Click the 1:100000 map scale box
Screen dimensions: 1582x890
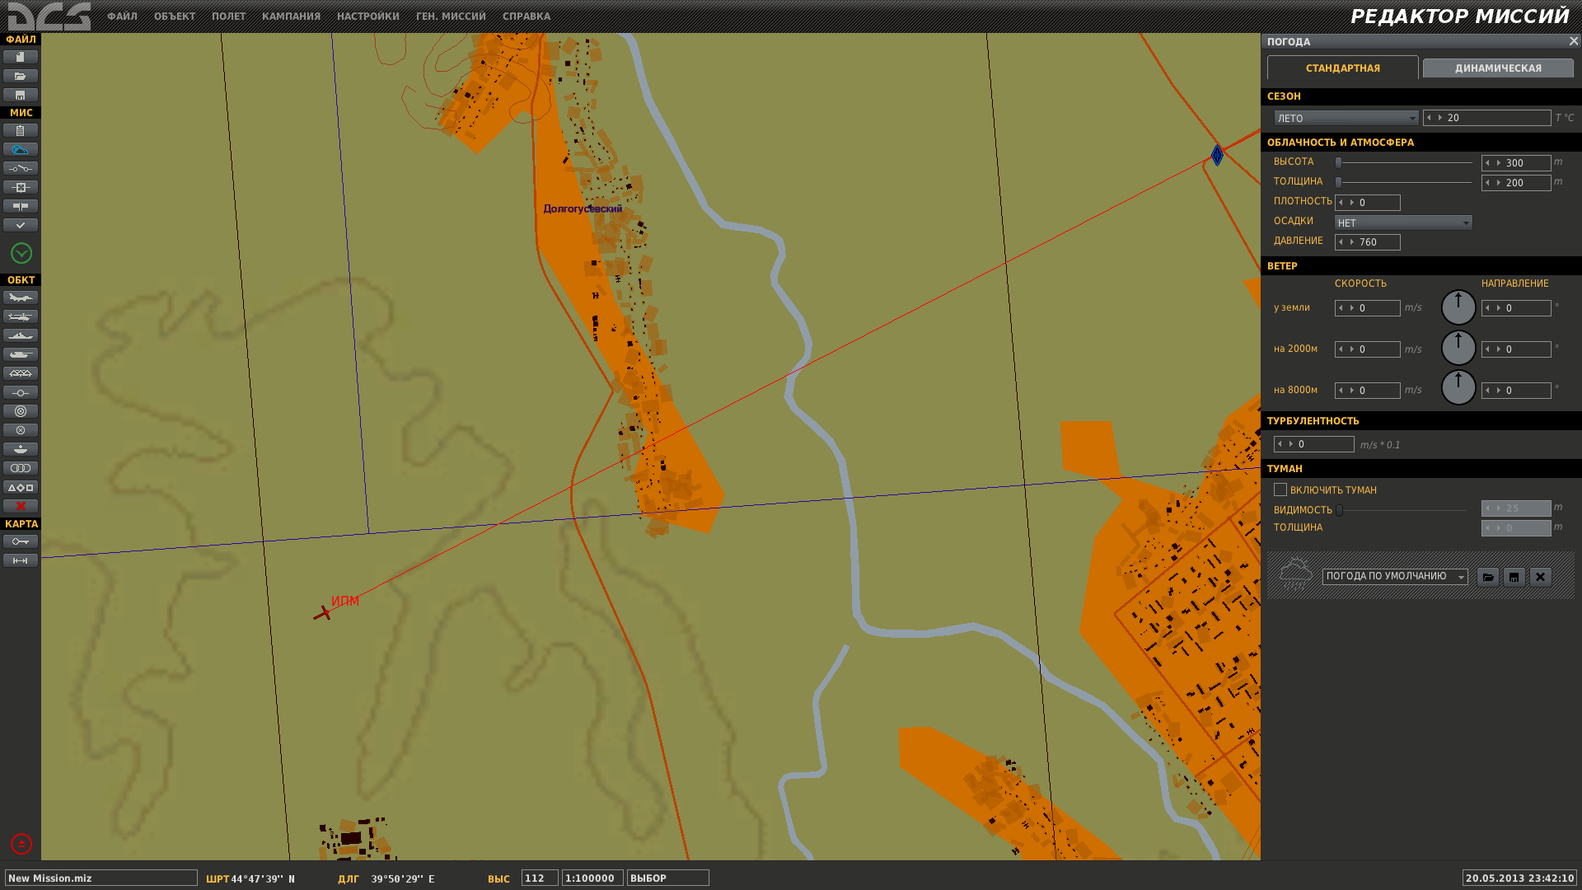coord(592,878)
